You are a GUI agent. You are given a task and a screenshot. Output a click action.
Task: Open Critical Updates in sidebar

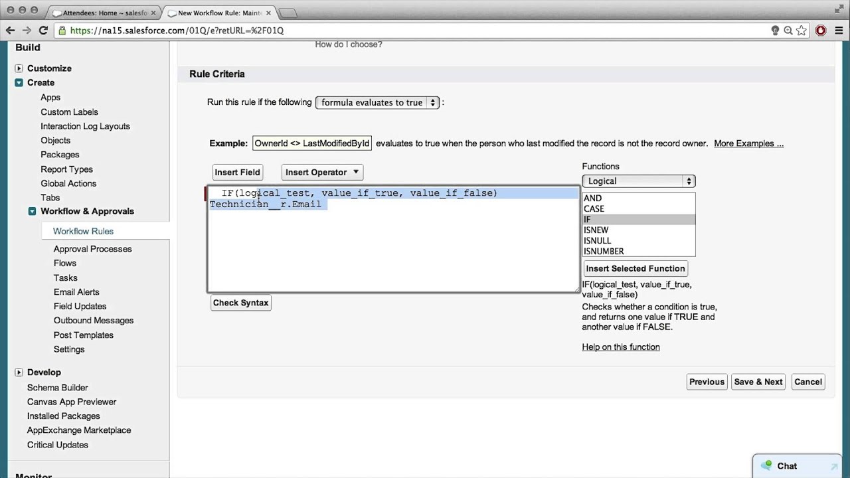pyautogui.click(x=57, y=445)
